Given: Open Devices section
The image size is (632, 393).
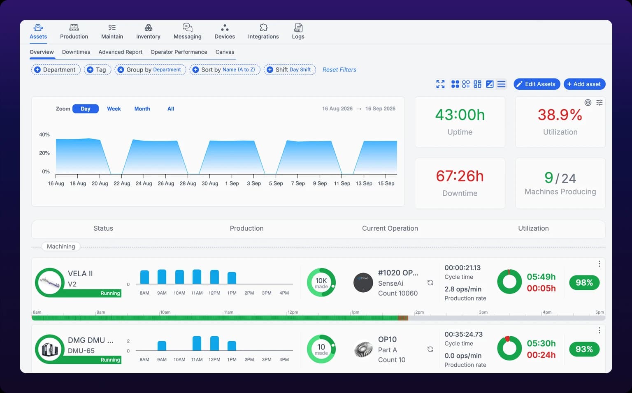Looking at the screenshot, I should pos(225,32).
